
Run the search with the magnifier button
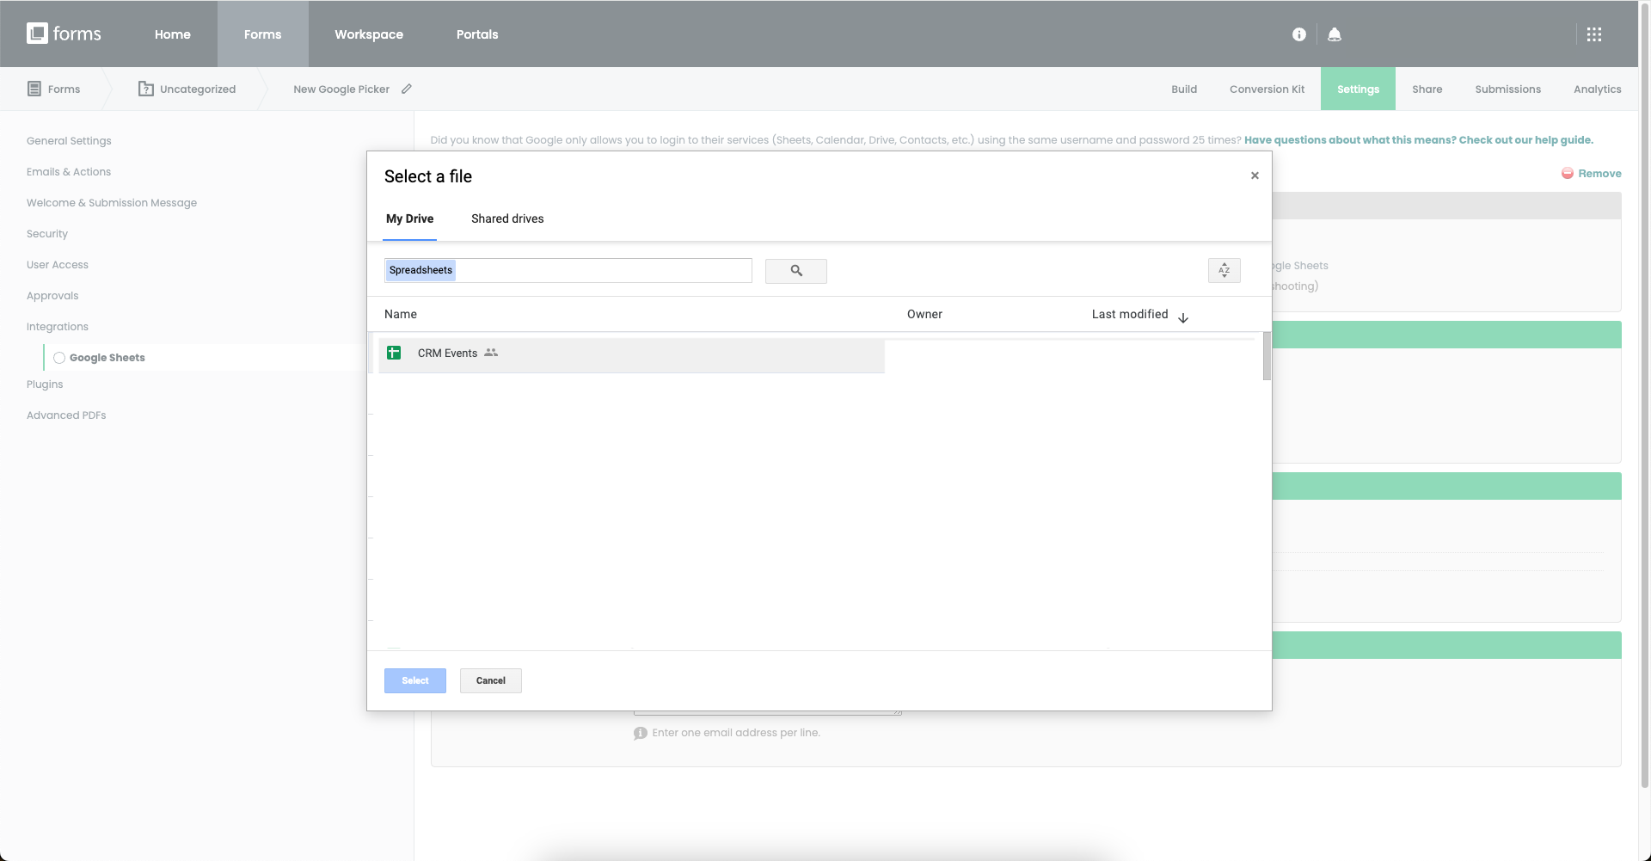coord(795,271)
